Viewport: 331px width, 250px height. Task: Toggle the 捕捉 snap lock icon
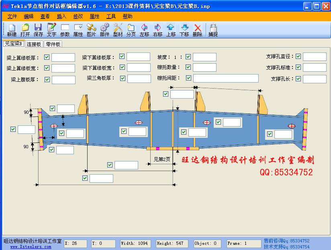pos(213,30)
